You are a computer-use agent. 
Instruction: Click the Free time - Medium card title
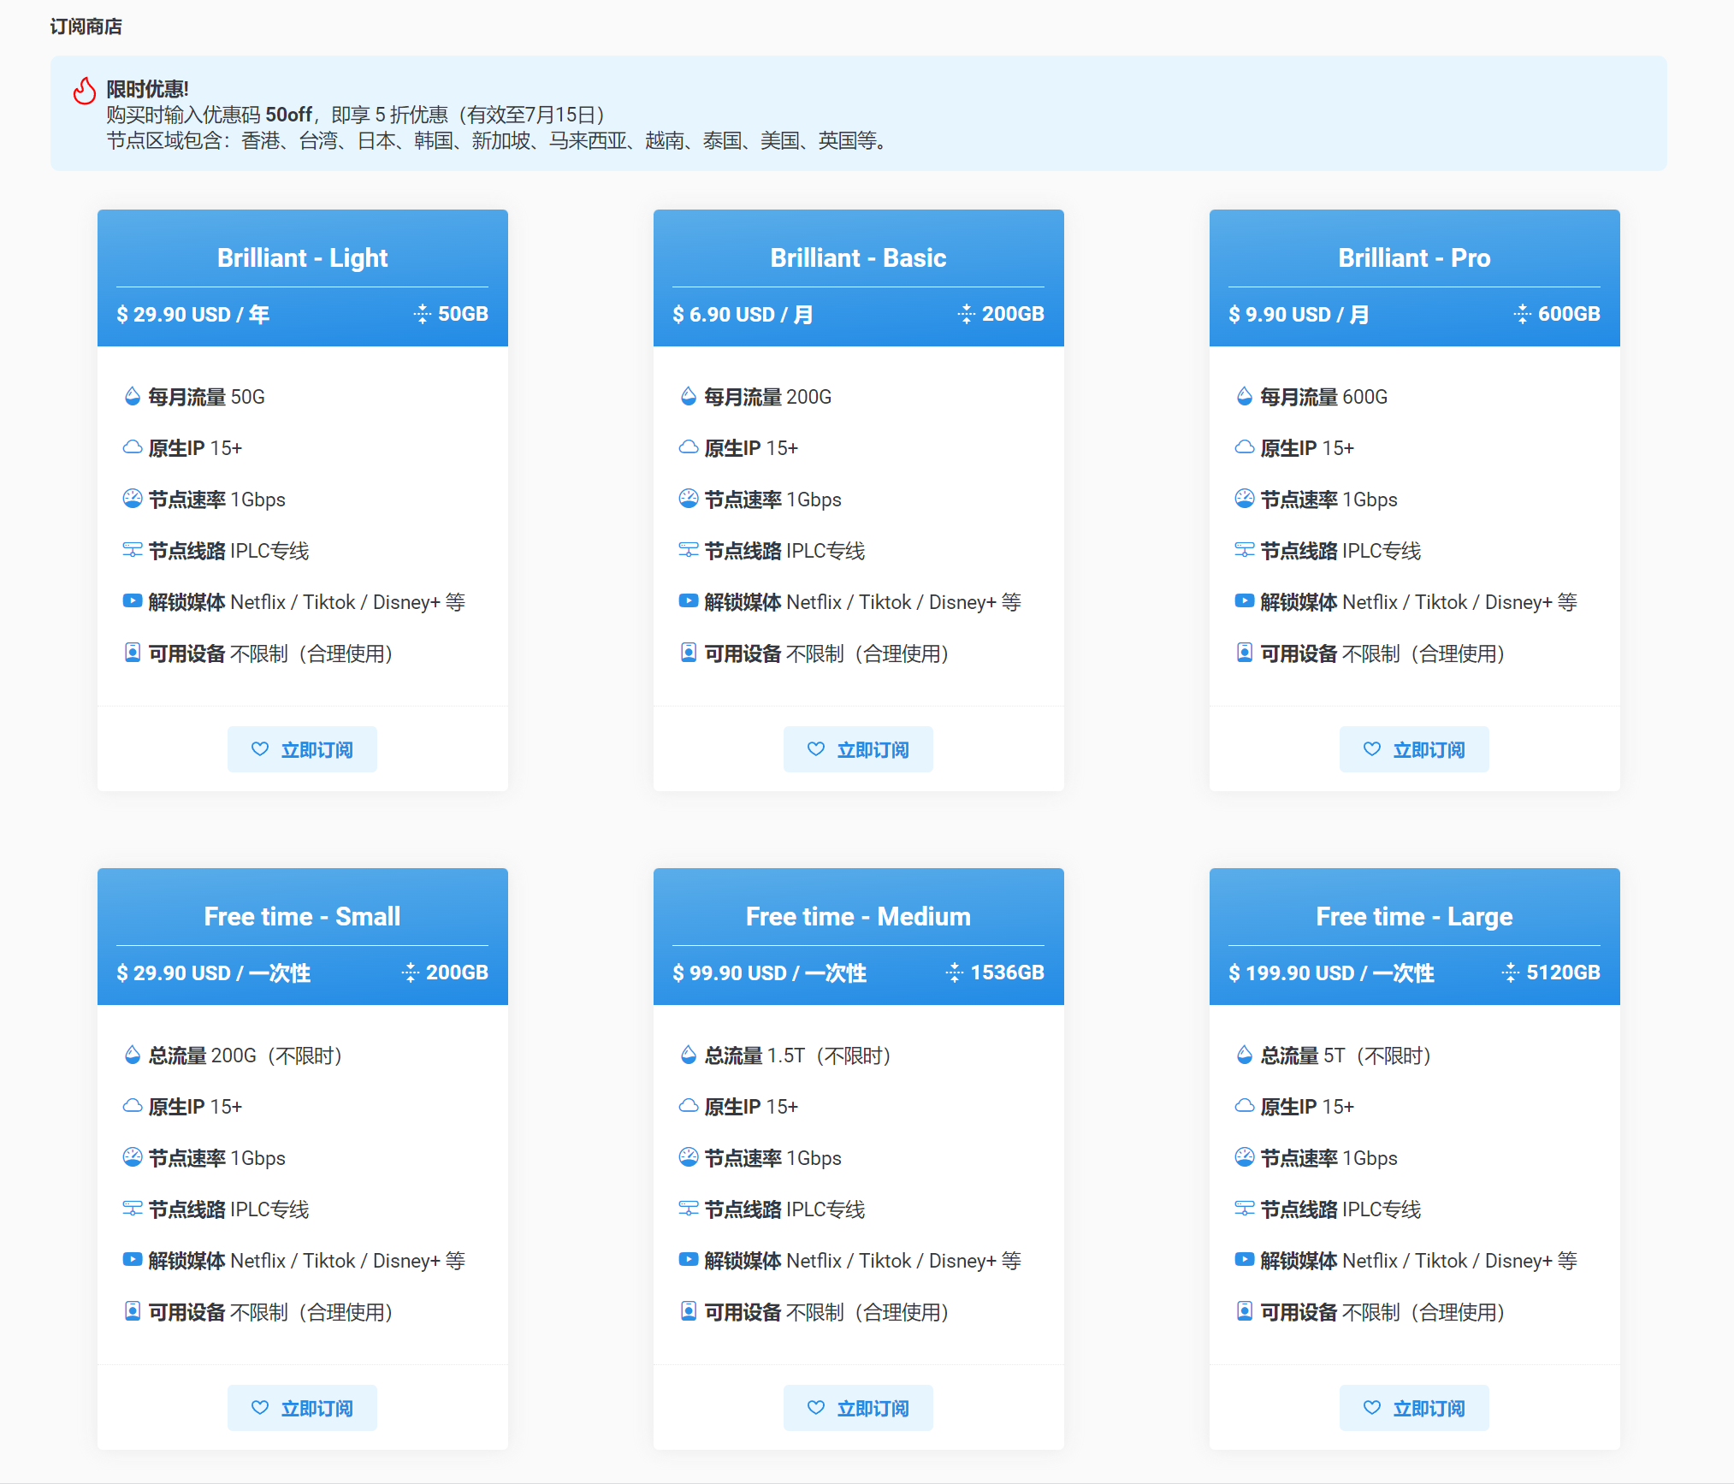(x=858, y=916)
